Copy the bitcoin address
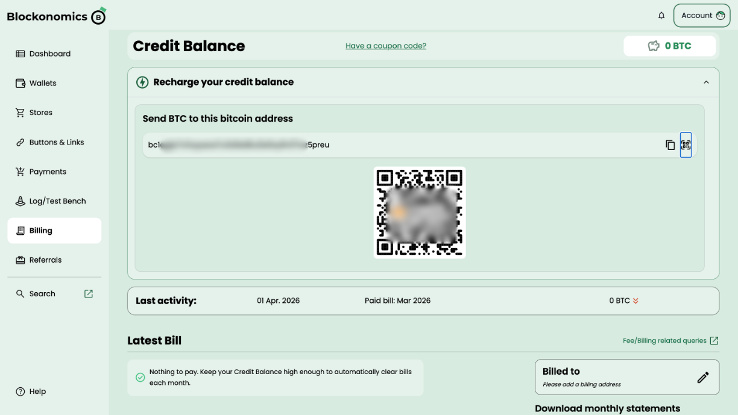This screenshot has height=415, width=738. [x=670, y=145]
